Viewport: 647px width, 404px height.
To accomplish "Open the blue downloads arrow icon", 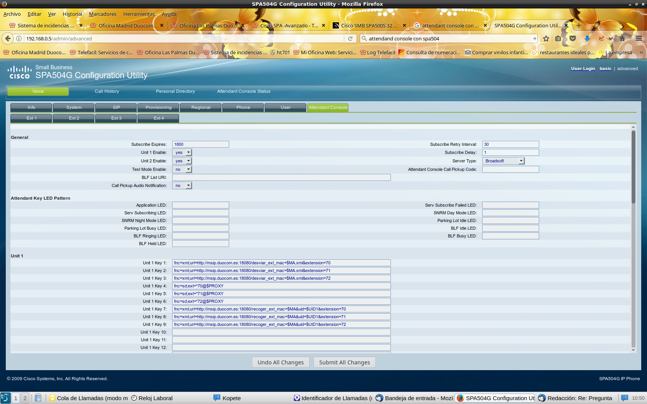I will pos(587,38).
